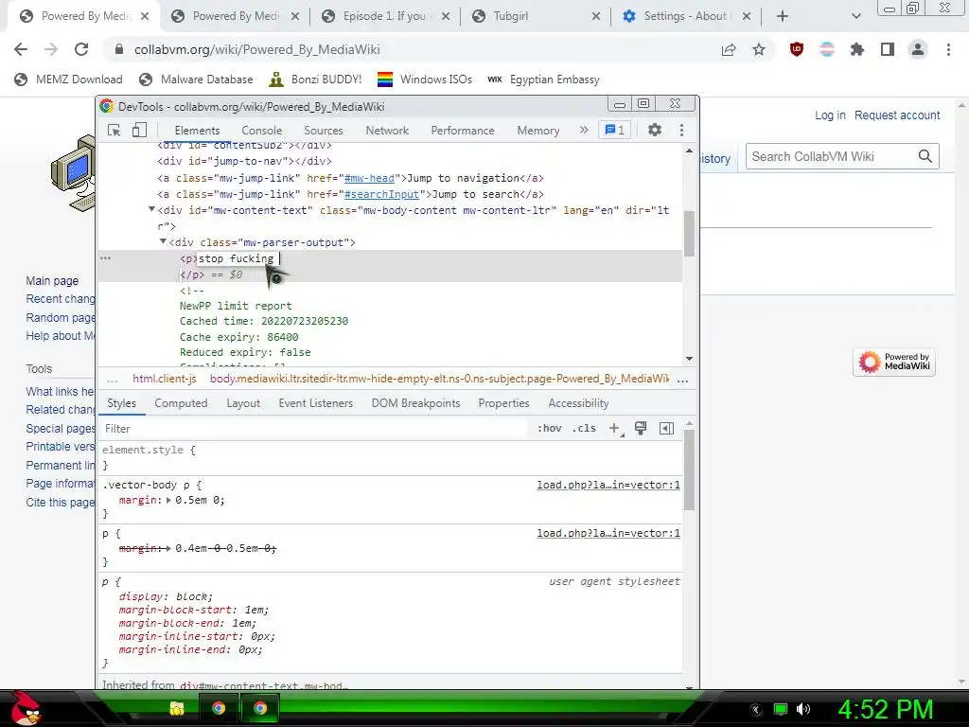Switch to the Console panel tab

(262, 131)
